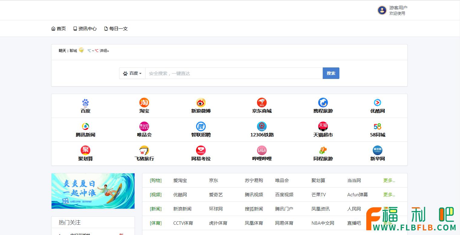The image size is (460, 235).
Task: Open the 58同城 icon
Action: point(378,126)
